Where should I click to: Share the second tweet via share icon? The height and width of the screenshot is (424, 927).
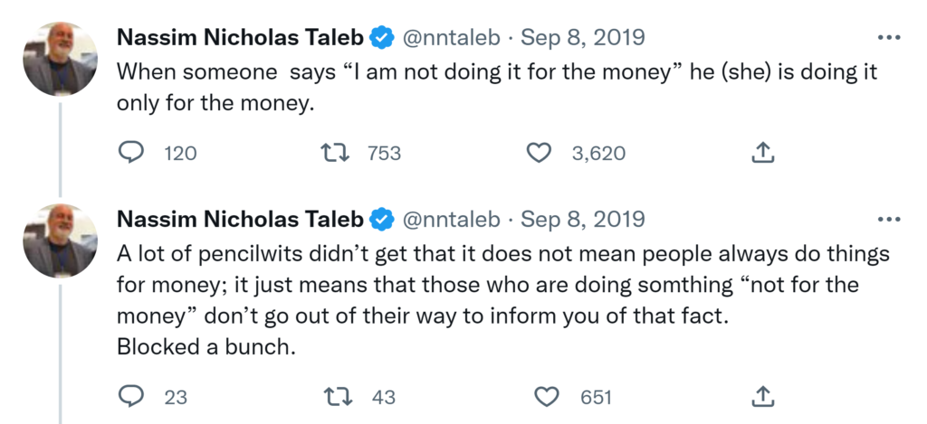click(x=763, y=397)
